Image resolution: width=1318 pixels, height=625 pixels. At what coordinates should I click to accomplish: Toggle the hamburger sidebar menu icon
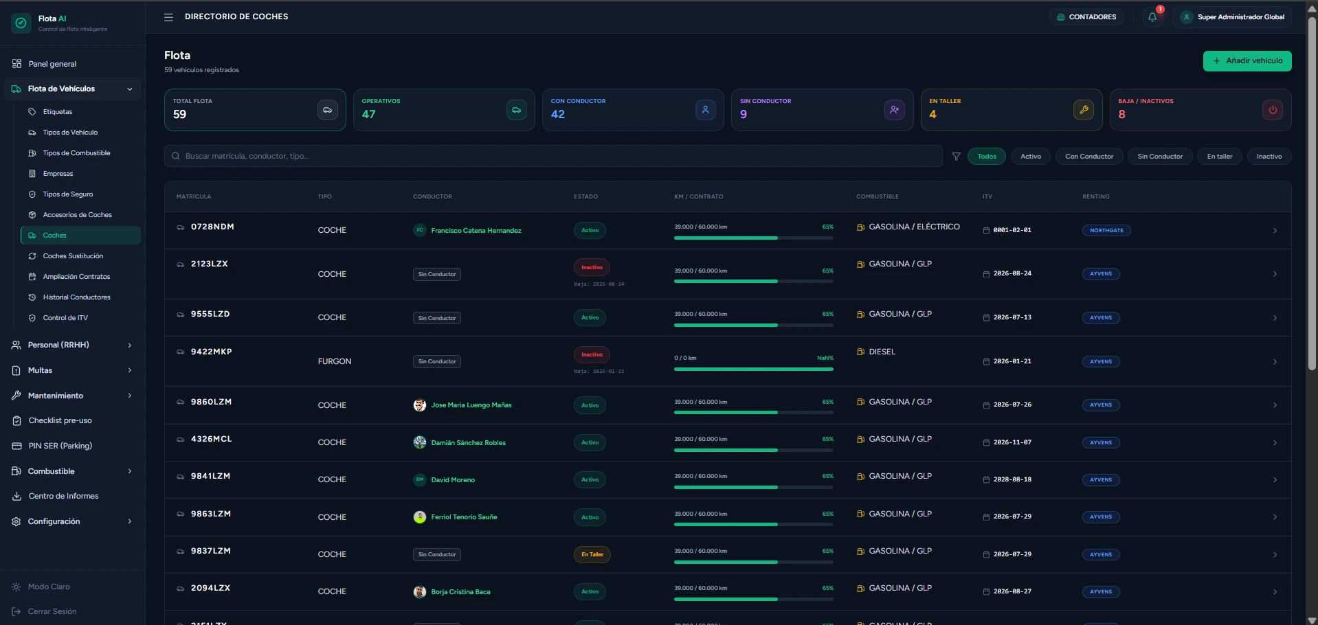168,17
